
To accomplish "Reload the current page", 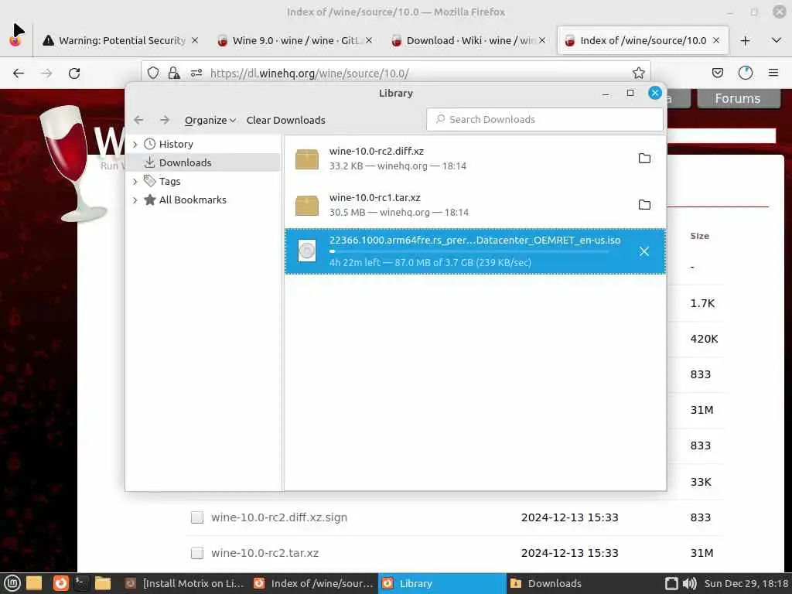I will coord(74,73).
